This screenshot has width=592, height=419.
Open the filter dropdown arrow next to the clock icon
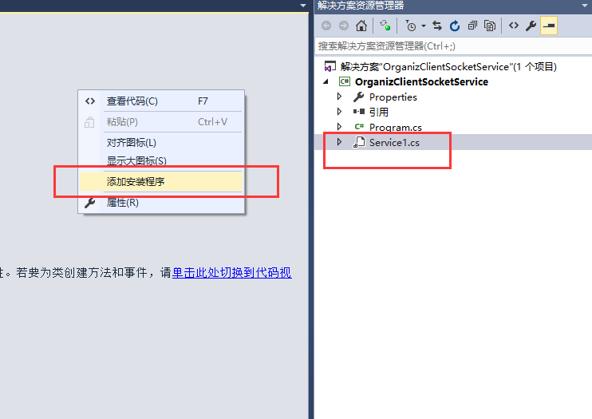424,26
